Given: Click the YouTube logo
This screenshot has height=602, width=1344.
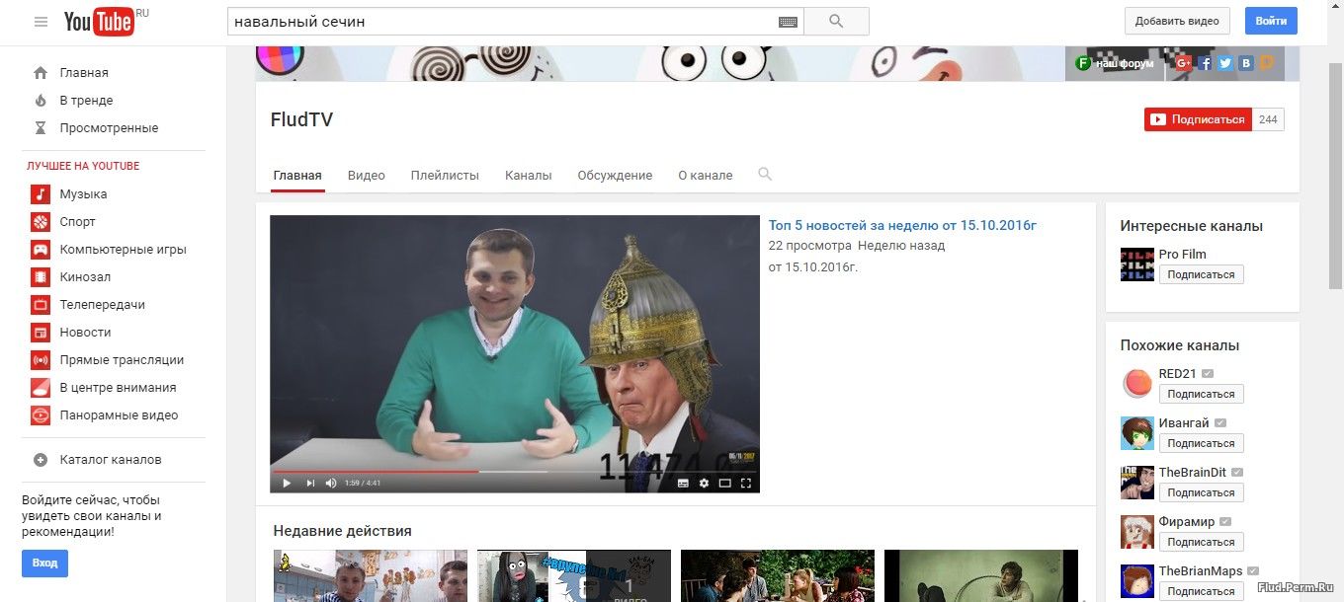Looking at the screenshot, I should coord(99,21).
